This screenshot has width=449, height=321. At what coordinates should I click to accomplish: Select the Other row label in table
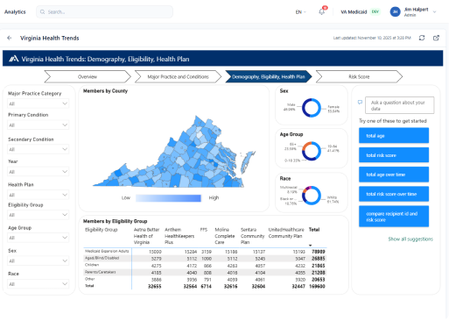tap(89, 279)
